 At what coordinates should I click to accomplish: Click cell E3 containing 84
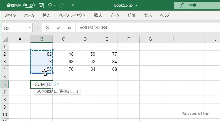[x=107, y=62]
